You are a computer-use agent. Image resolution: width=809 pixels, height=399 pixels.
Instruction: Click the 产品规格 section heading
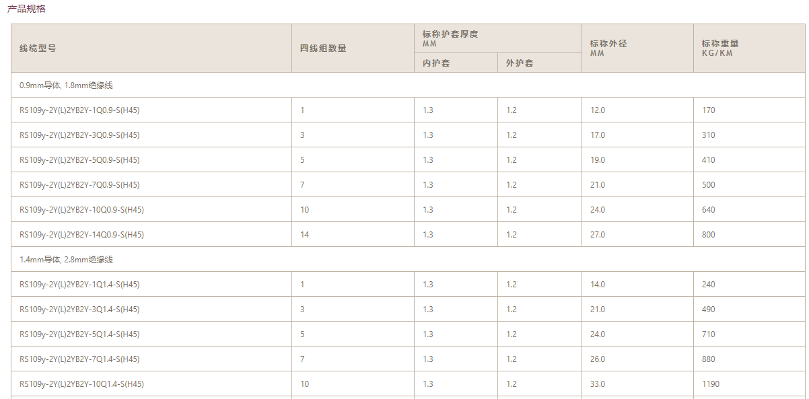pos(26,9)
